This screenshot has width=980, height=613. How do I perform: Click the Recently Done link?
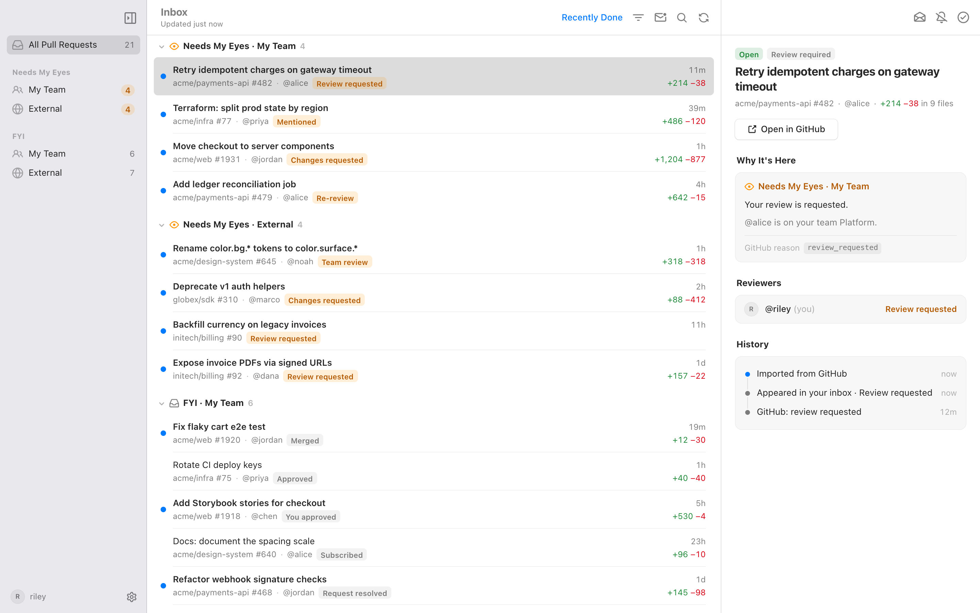tap(592, 17)
